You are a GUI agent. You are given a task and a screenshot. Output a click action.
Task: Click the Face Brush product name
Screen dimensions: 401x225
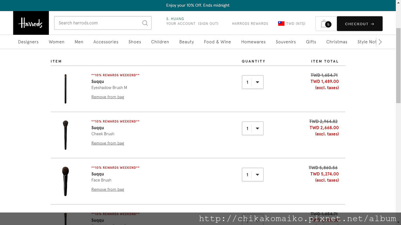click(x=101, y=180)
